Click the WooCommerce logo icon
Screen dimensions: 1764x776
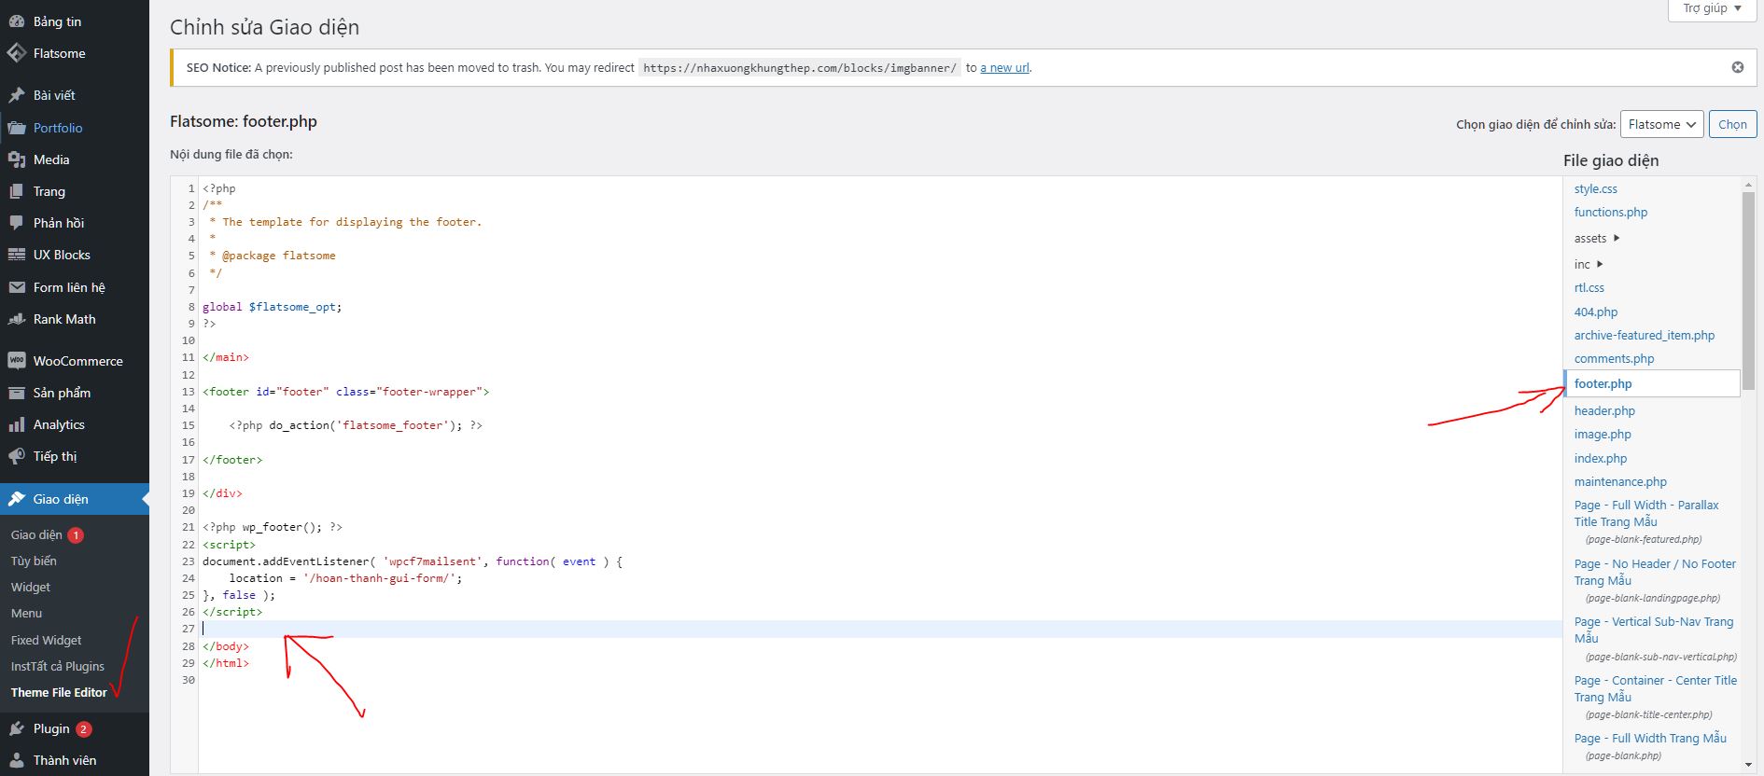pos(17,361)
